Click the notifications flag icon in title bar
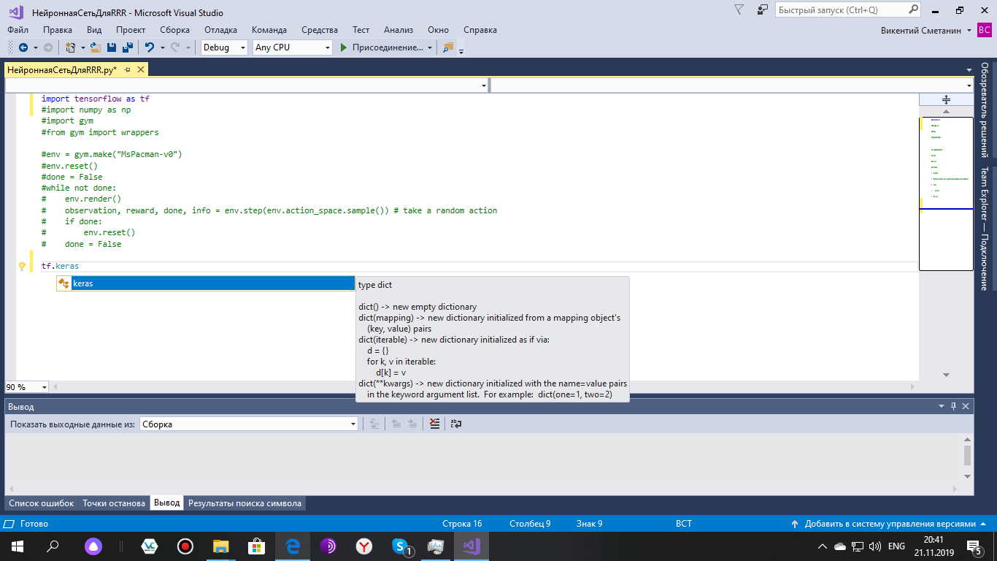The image size is (997, 561). coord(739,10)
